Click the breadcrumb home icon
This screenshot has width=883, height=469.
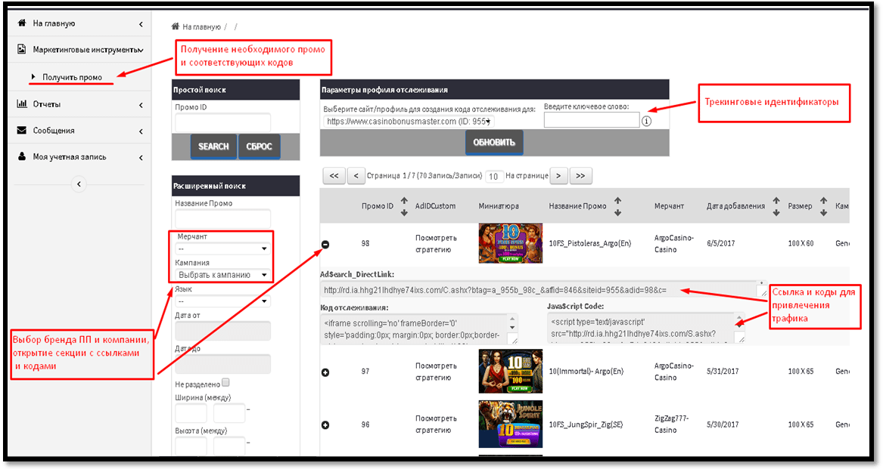point(175,26)
